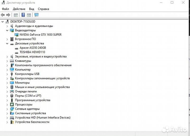Select DESKTOP-71SOU3D computer name
Screen dimensions: 190x136
coord(23,22)
